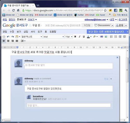Screen dimensions: 130x123
Task: Undo the last edit
Action: point(8,37)
